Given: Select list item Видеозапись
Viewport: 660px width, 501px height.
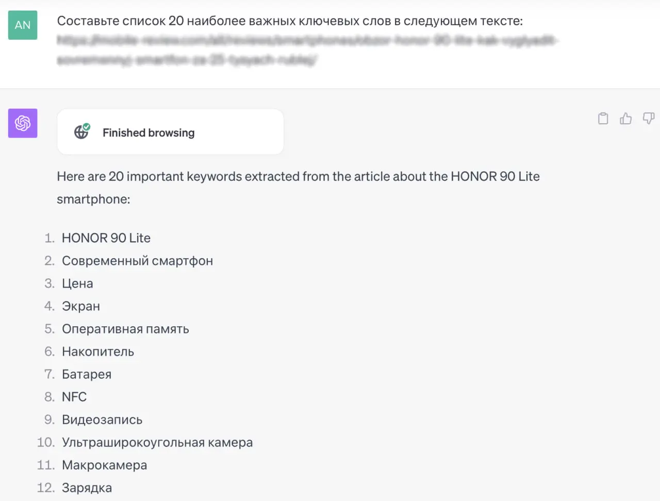Looking at the screenshot, I should 102,420.
